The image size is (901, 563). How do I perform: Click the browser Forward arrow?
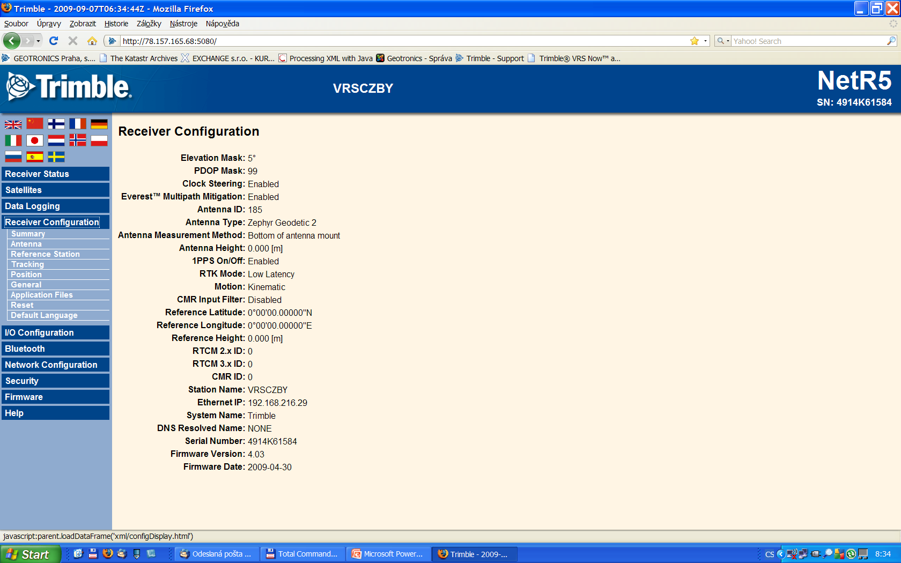coord(28,41)
